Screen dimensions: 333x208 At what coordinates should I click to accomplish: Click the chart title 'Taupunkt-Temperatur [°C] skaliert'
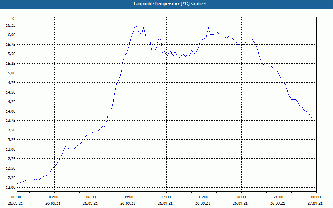(170, 4)
